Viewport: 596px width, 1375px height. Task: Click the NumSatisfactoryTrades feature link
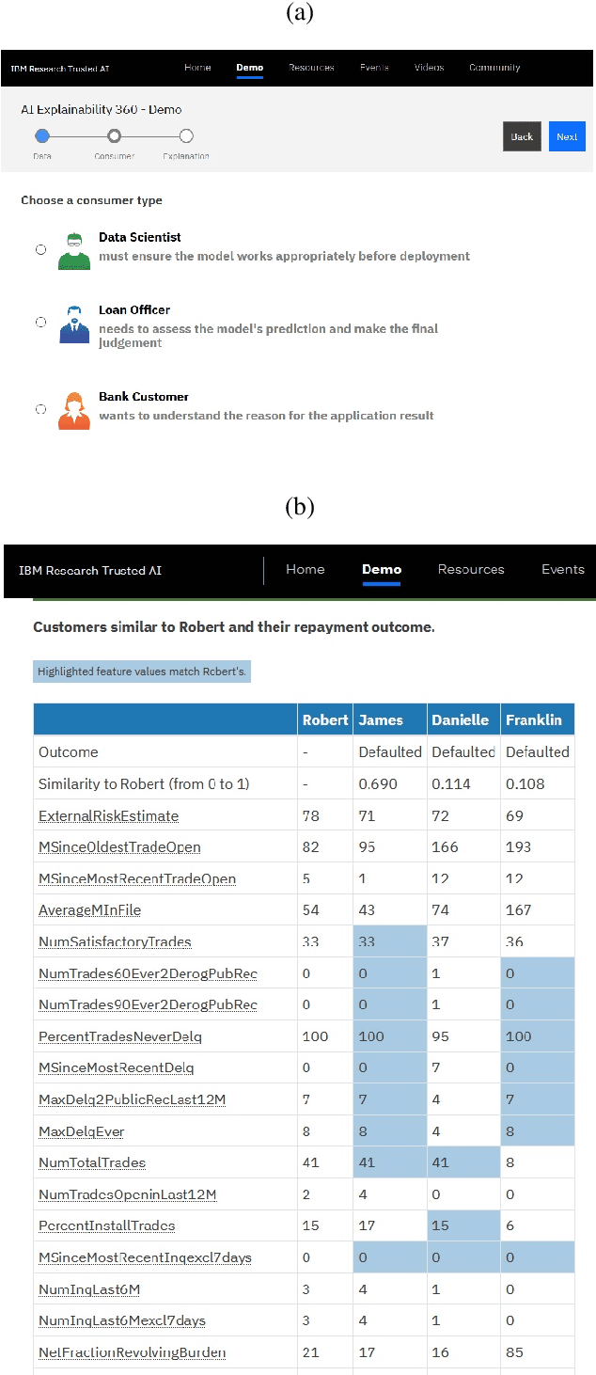click(x=115, y=941)
